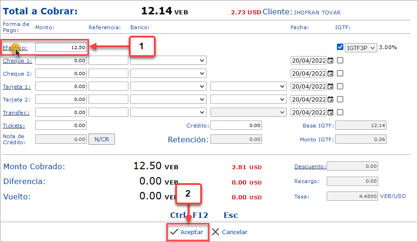Click the Tarjeta 1 date field
Screen dimensions: 418x242
[309, 86]
